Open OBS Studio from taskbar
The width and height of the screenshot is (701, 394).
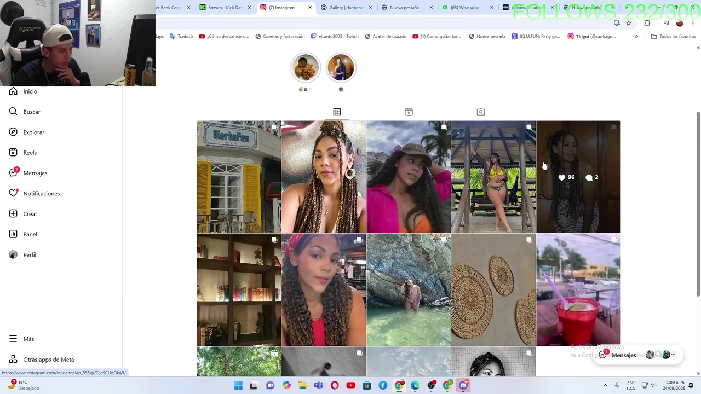click(432, 386)
